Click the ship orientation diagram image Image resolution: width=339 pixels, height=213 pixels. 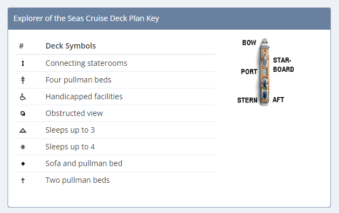[266, 72]
